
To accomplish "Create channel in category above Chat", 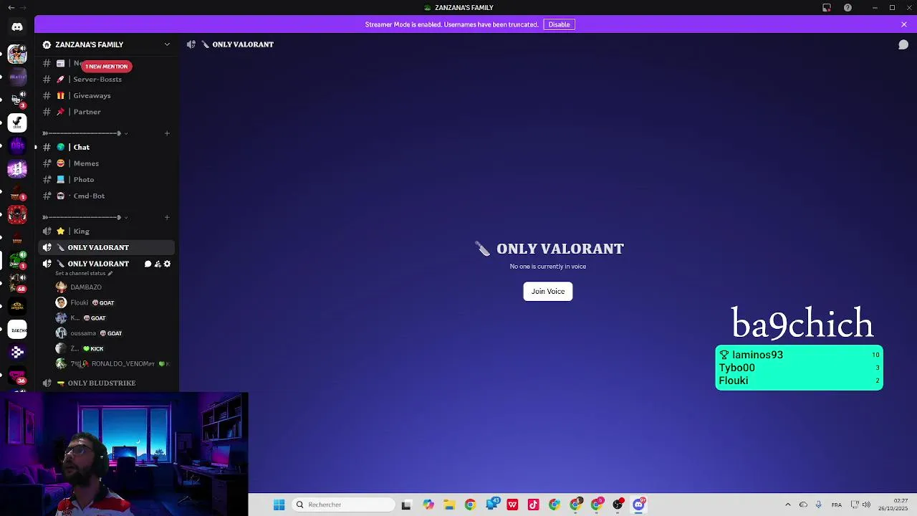I will [x=167, y=133].
